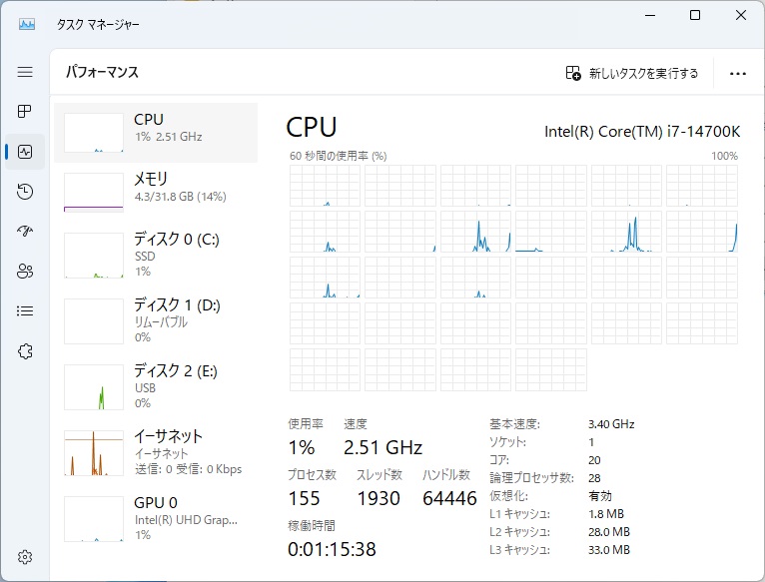Select the GPU 0 entry
This screenshot has width=765, height=582.
pos(155,518)
